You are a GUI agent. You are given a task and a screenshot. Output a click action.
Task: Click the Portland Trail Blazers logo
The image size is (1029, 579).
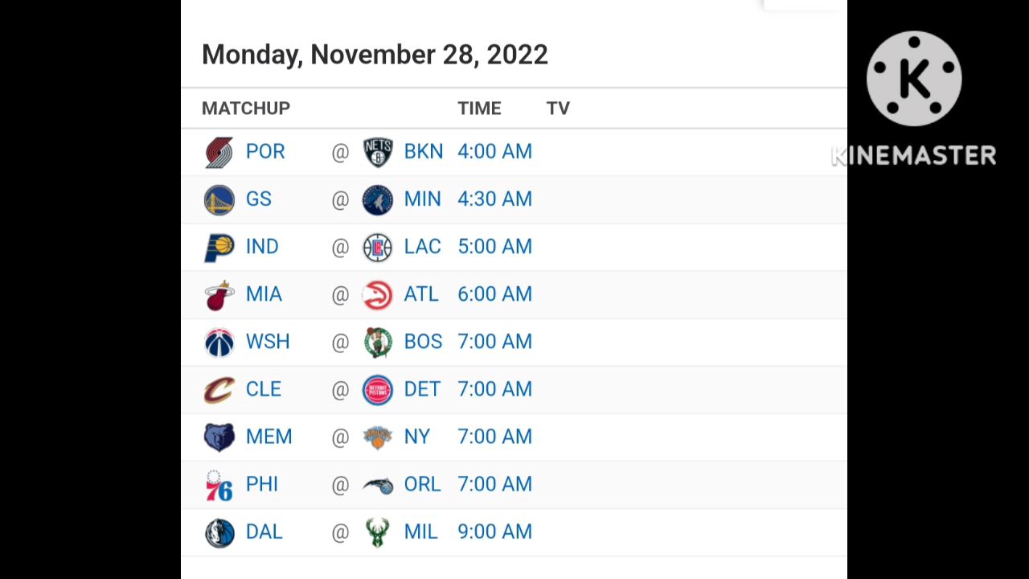click(x=219, y=152)
